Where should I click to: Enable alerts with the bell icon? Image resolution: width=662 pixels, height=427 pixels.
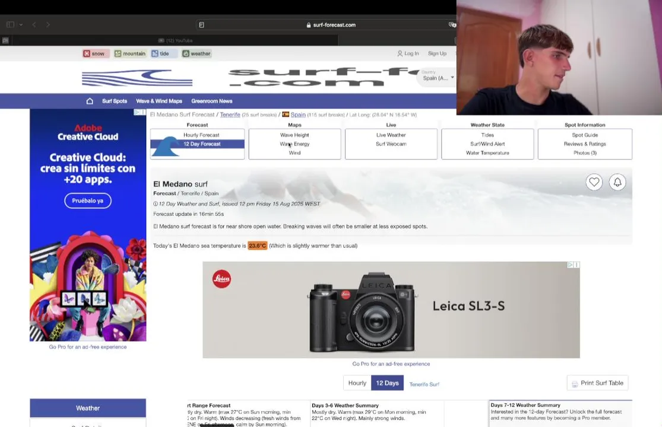617,182
